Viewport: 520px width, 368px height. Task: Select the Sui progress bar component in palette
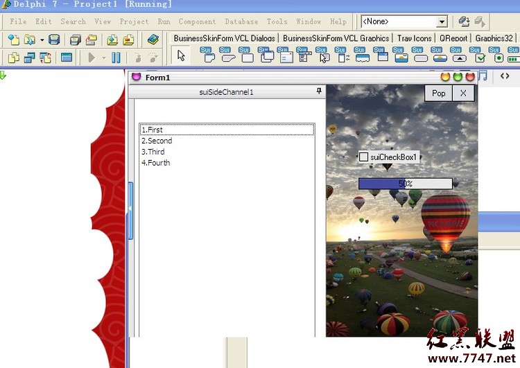point(513,55)
